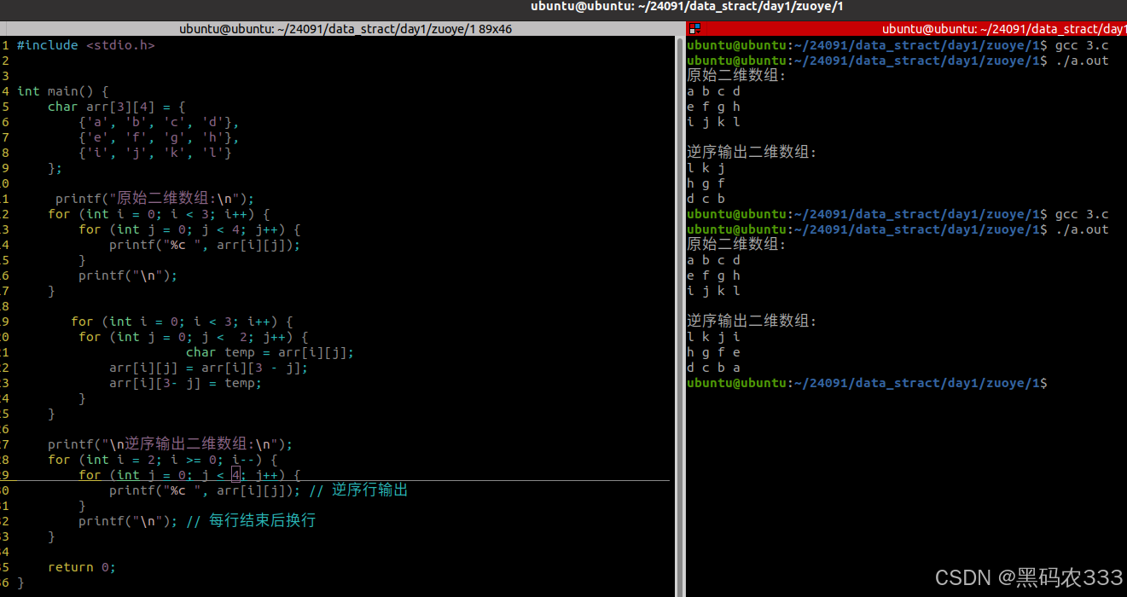Click the 原始二维数组 output header
This screenshot has height=597, width=1127.
click(x=735, y=75)
